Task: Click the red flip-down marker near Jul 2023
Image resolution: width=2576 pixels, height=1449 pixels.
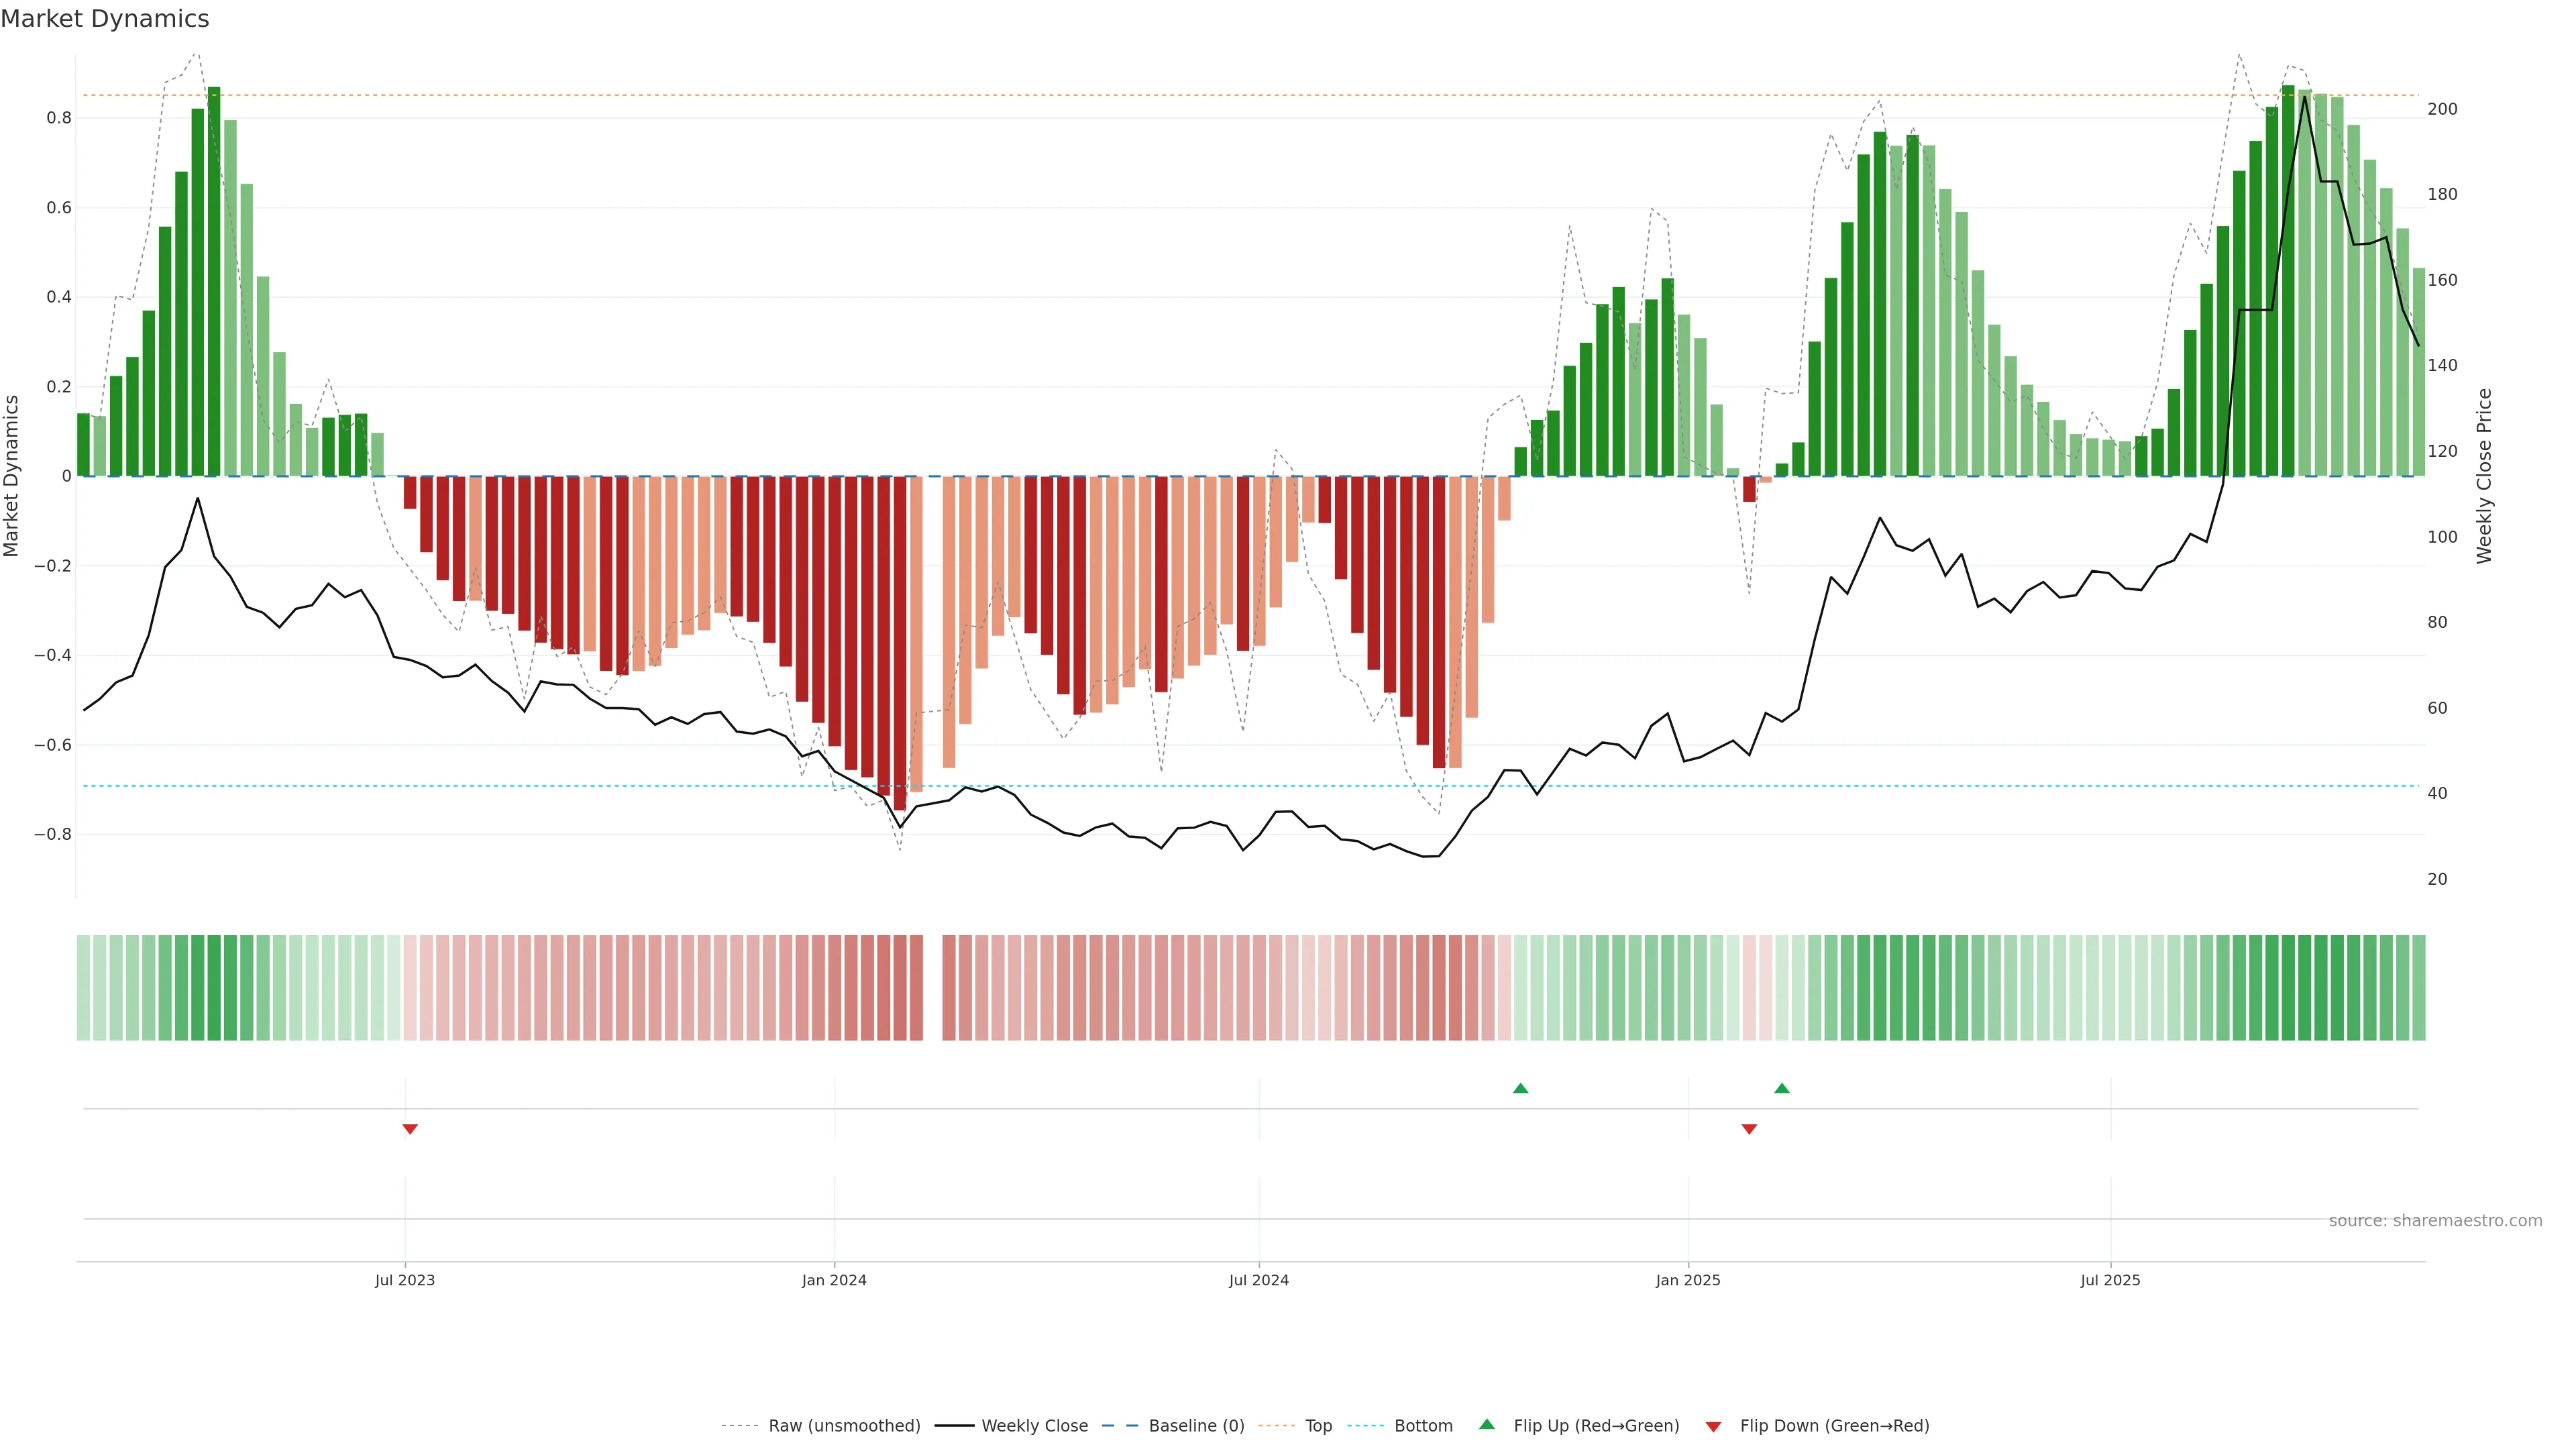Action: pos(410,1129)
